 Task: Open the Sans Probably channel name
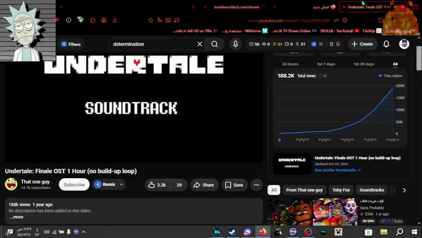372,208
